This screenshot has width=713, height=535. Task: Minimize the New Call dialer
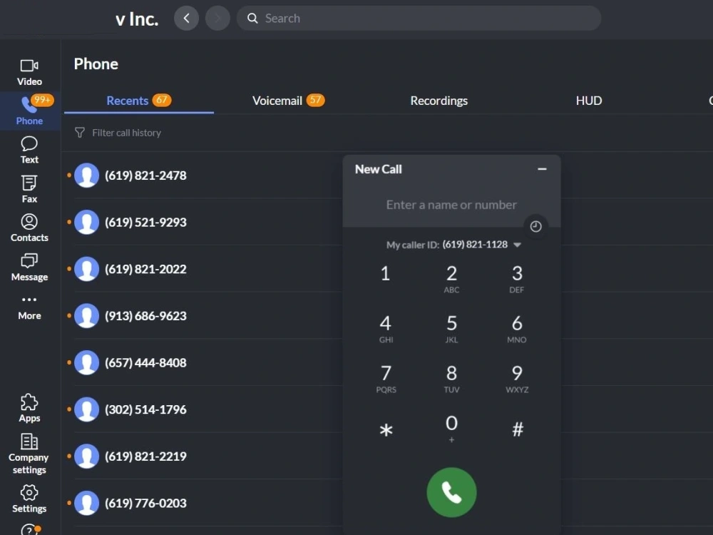pyautogui.click(x=542, y=169)
